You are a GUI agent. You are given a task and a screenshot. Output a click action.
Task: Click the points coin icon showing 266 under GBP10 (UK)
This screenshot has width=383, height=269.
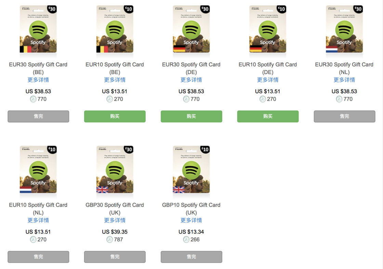coord(186,240)
